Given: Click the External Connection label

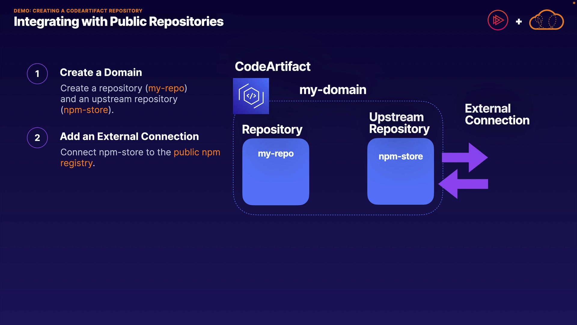Looking at the screenshot, I should [497, 114].
